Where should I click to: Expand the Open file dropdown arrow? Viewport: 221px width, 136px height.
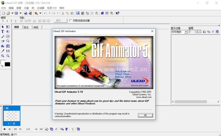point(12,13)
